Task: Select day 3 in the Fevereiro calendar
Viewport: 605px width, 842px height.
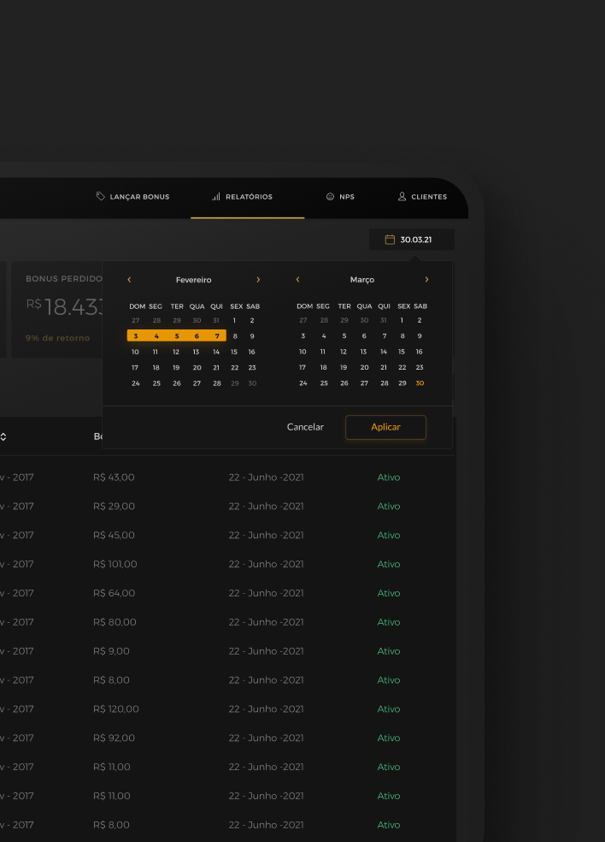Action: (136, 336)
